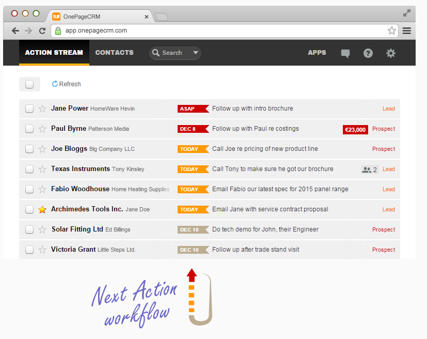Open the chat messages icon
Viewport: 427px width, 339px height.
click(345, 53)
